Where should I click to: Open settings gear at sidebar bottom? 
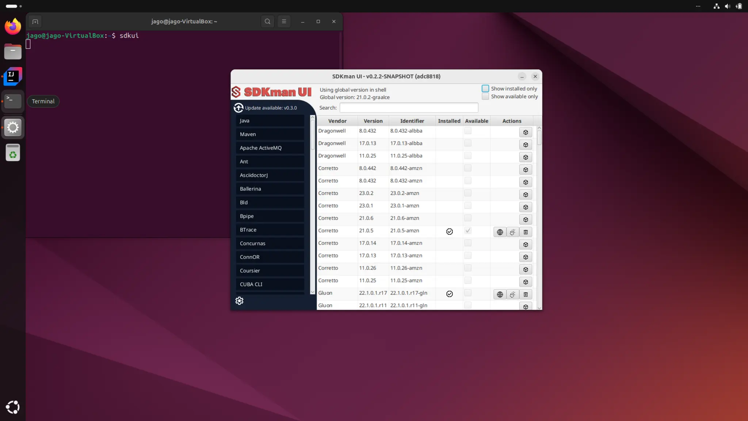239,301
